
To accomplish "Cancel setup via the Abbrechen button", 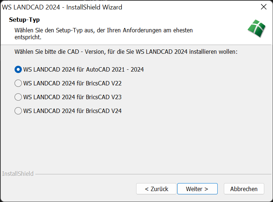I will tap(244, 189).
